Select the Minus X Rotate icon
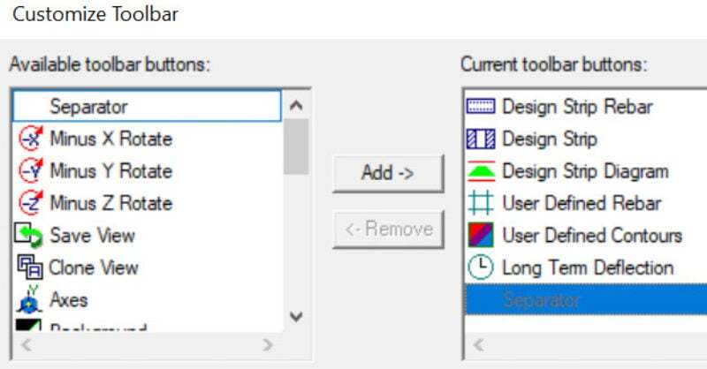 pyautogui.click(x=32, y=139)
